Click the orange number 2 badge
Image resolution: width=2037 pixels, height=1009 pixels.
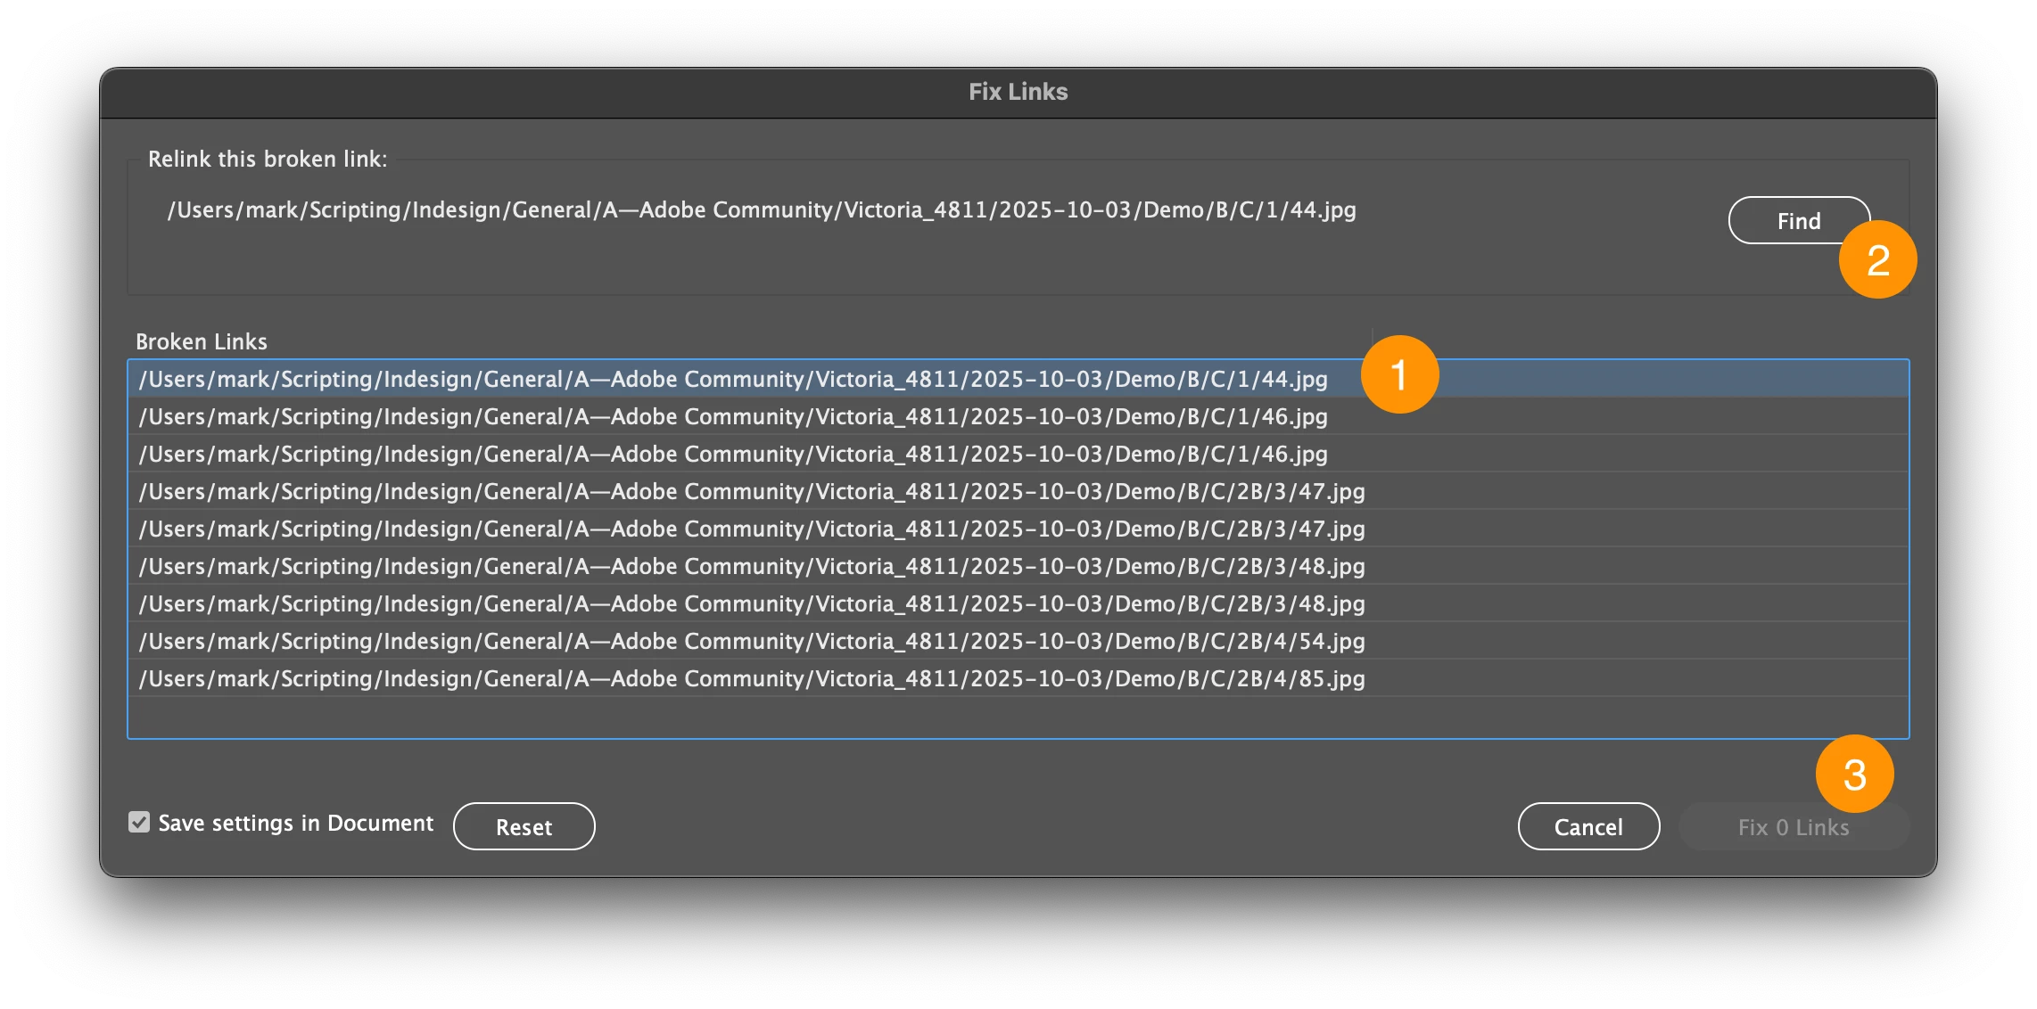pos(1877,259)
